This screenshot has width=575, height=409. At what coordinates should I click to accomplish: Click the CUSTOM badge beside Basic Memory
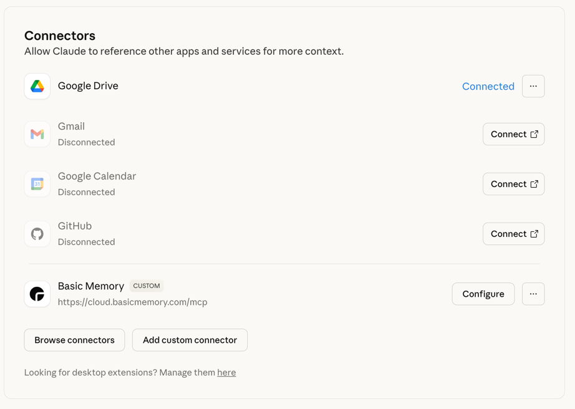(x=147, y=286)
